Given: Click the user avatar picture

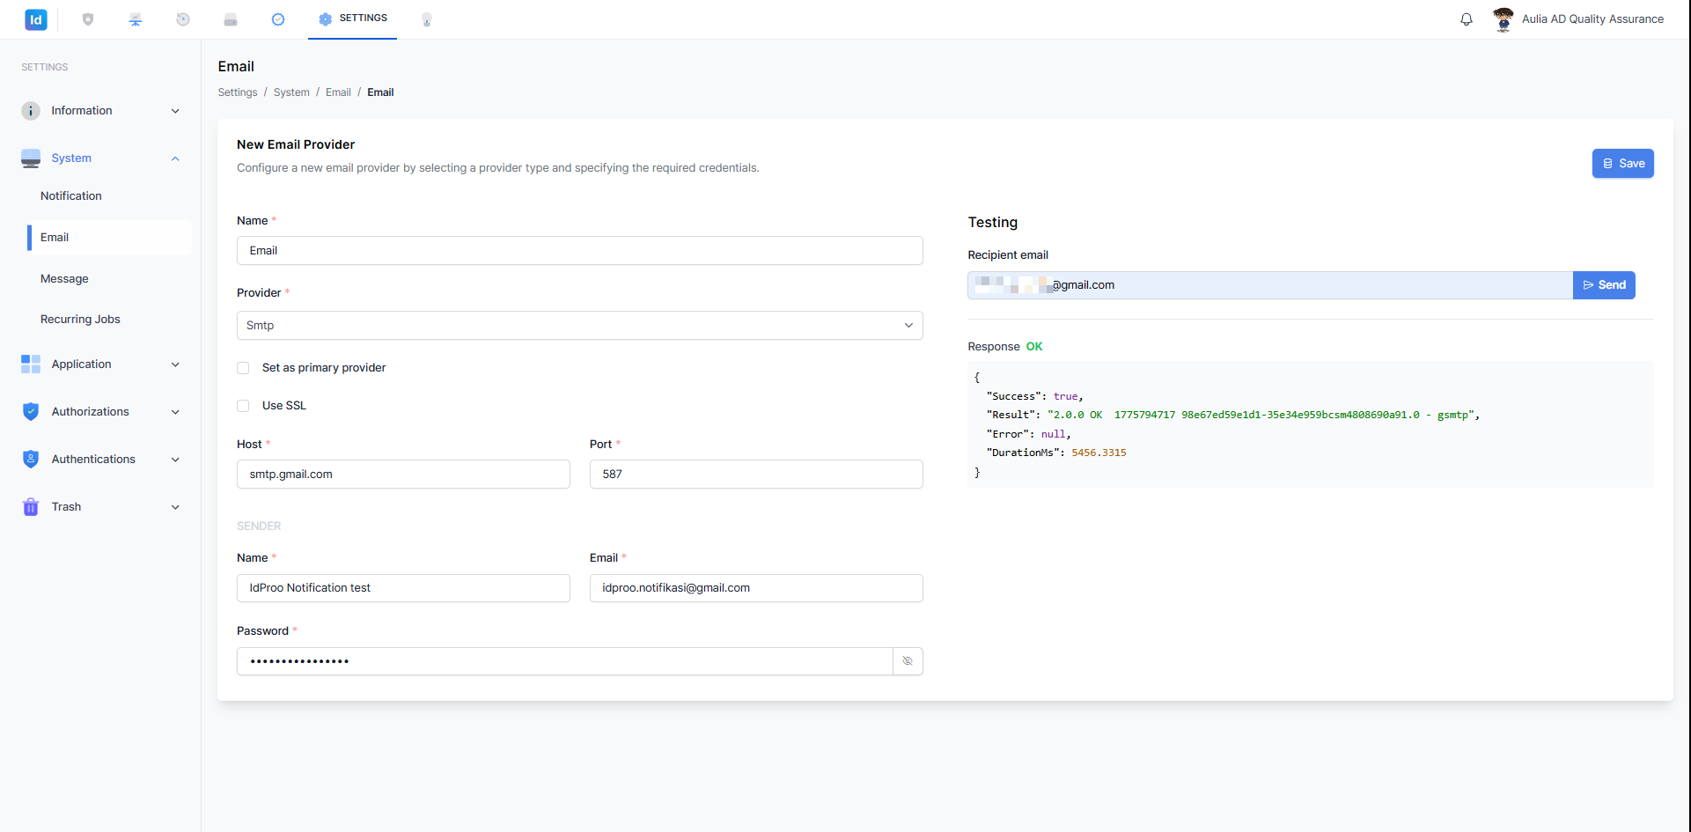Looking at the screenshot, I should [1504, 19].
